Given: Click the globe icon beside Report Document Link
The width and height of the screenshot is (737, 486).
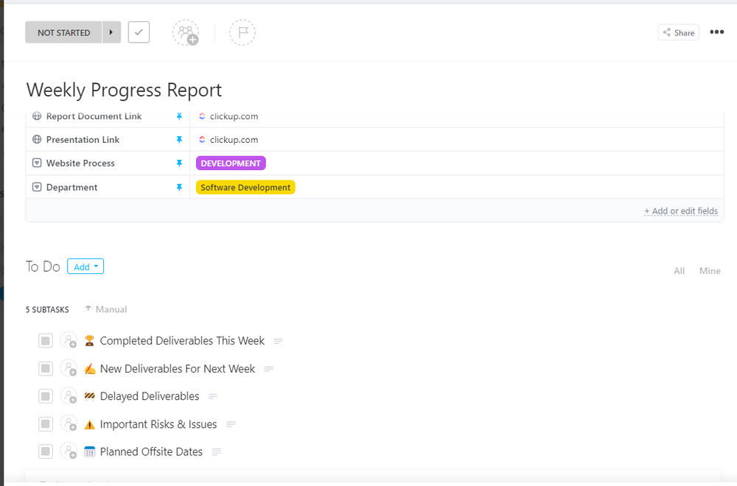Looking at the screenshot, I should pyautogui.click(x=35, y=116).
